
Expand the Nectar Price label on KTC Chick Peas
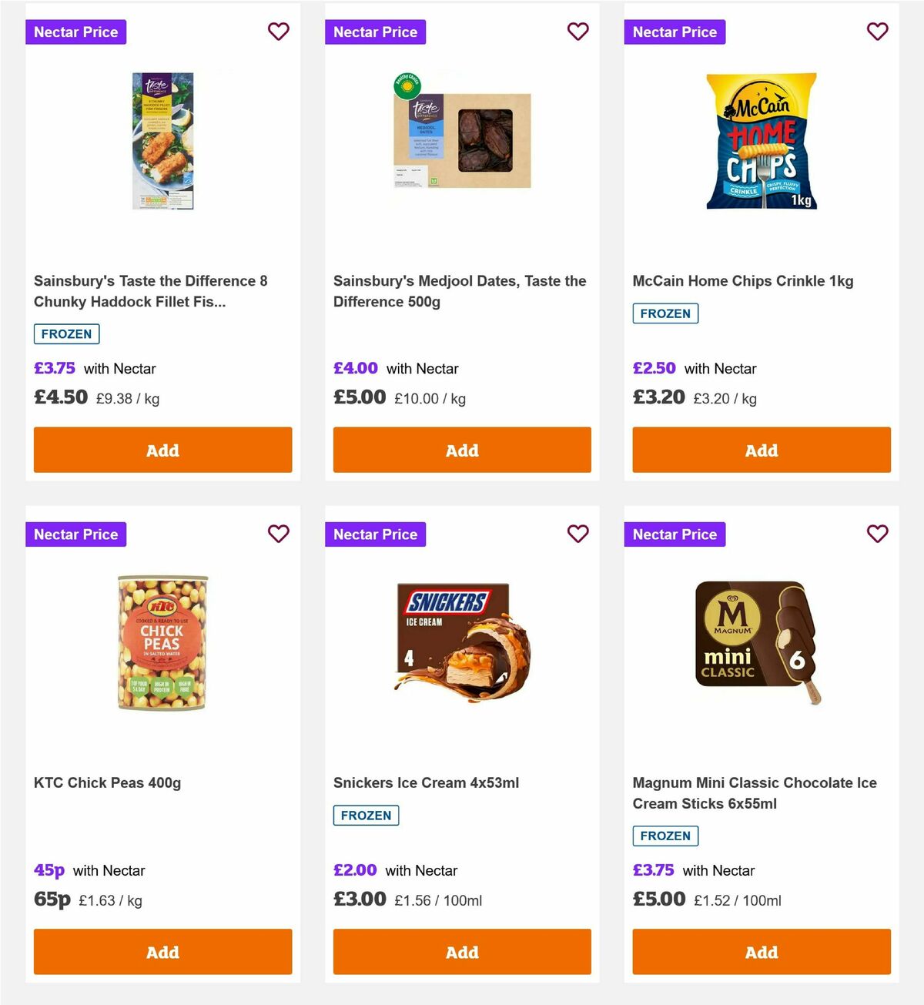75,534
